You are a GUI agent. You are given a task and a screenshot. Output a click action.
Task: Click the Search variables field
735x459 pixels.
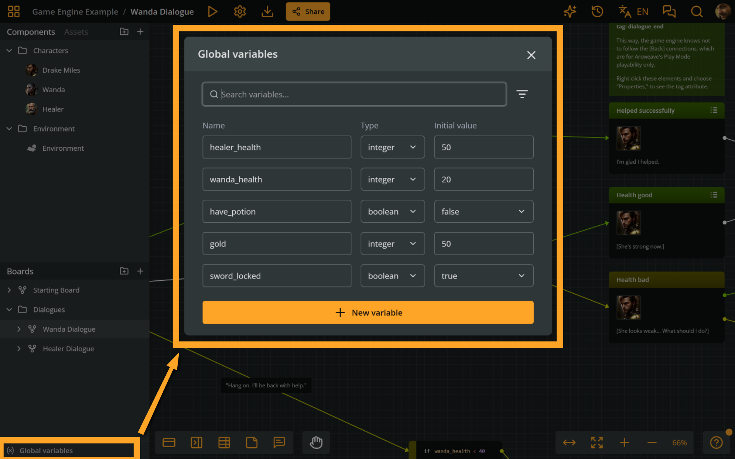(354, 94)
